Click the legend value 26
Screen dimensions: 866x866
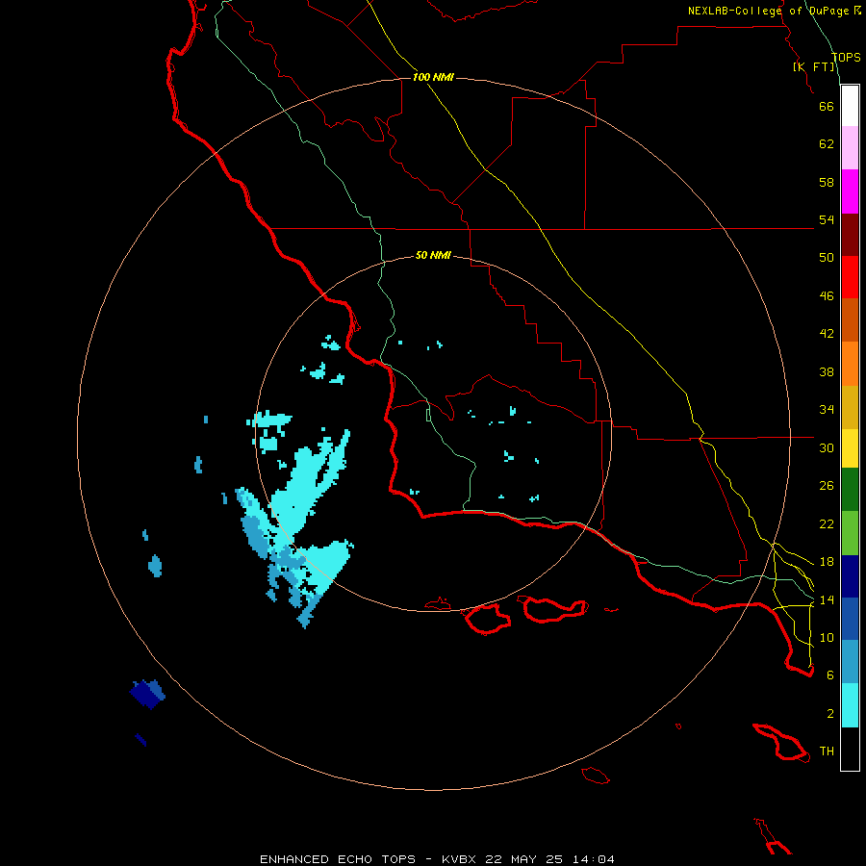tap(827, 486)
